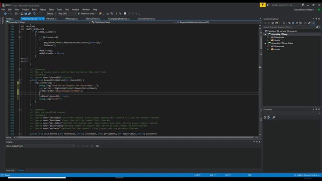
Task: Click the Solution Explorer Properties wrench icon
Action: coord(309,23)
